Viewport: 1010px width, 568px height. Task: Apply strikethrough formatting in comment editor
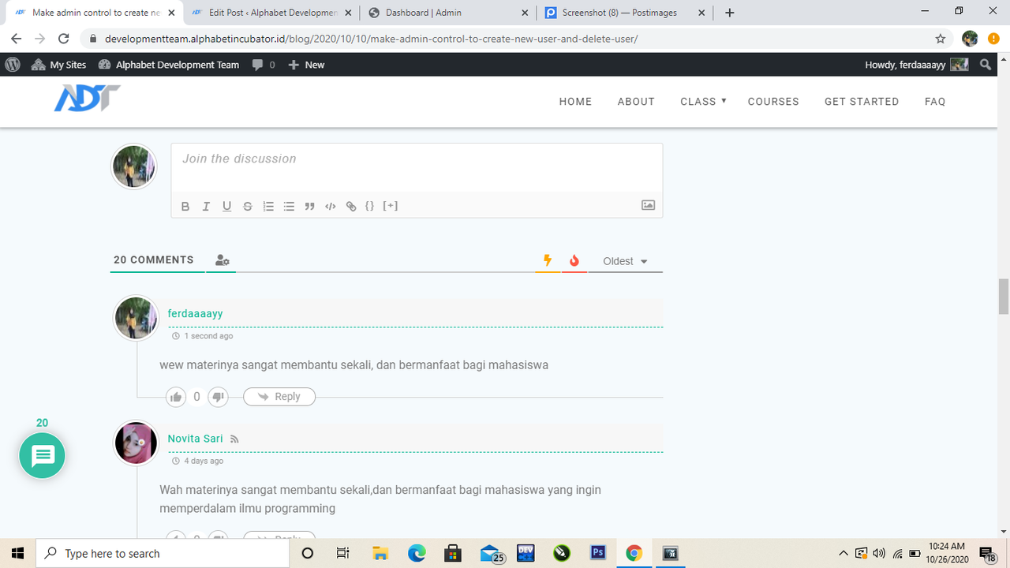[247, 206]
